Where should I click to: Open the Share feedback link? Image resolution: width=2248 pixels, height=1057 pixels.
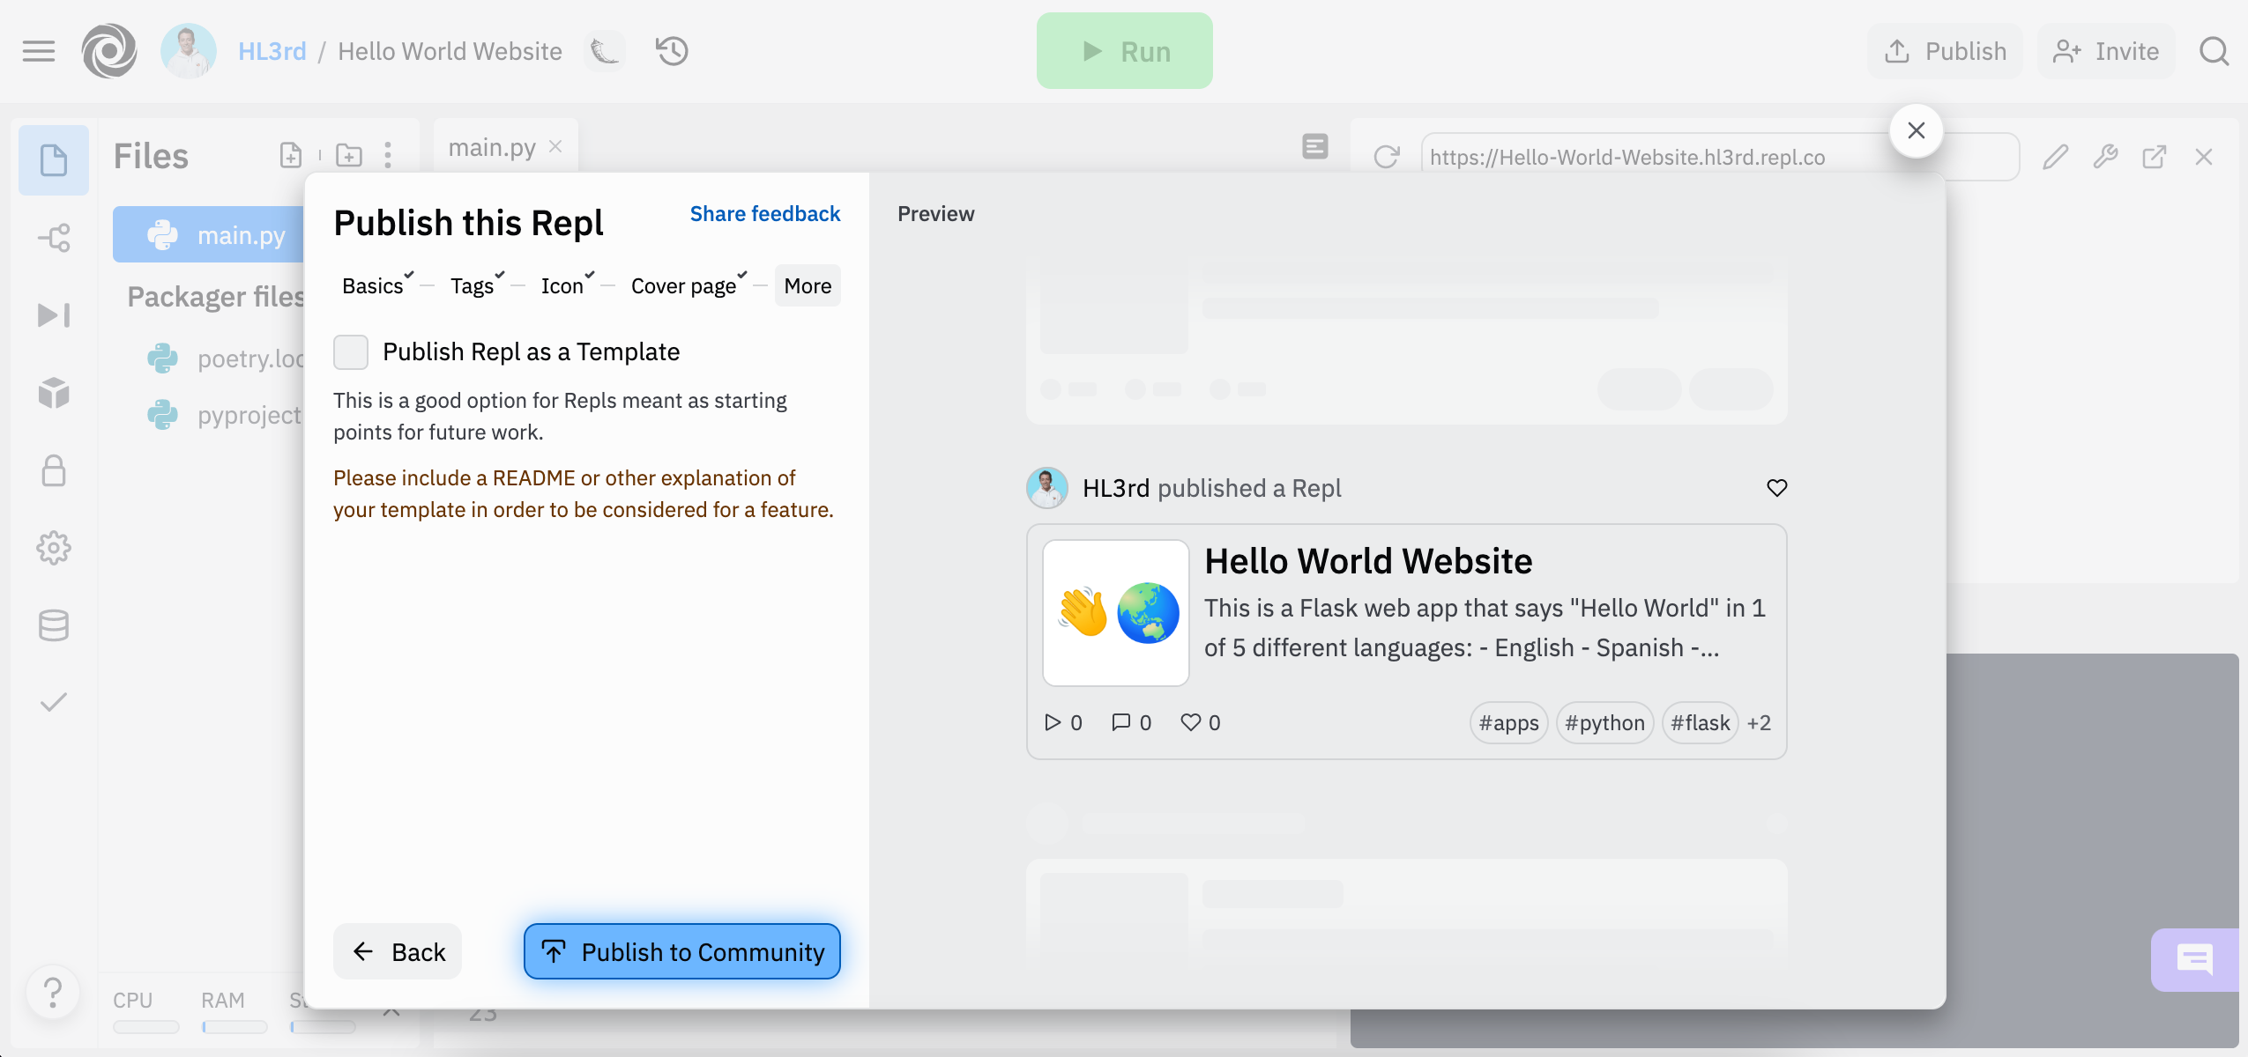click(764, 214)
